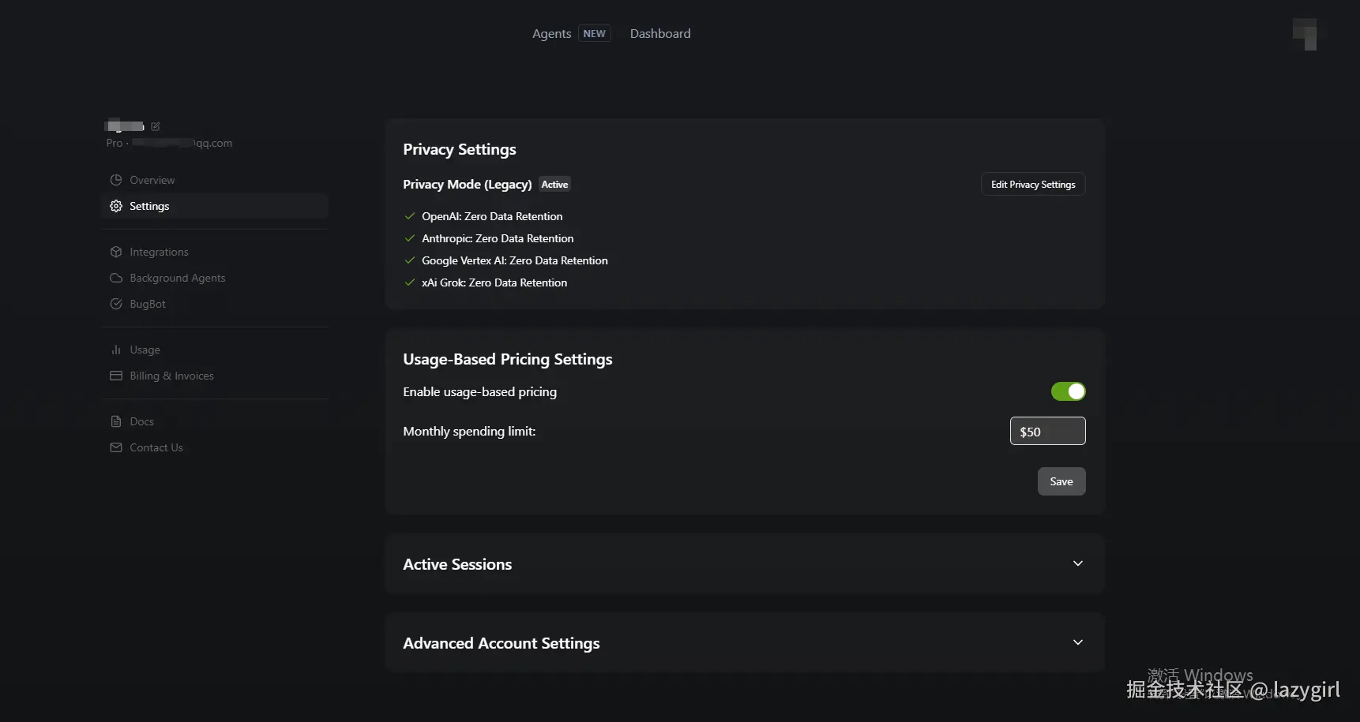Focus the monthly spending limit field
Viewport: 1360px width, 722px height.
[x=1047, y=432]
